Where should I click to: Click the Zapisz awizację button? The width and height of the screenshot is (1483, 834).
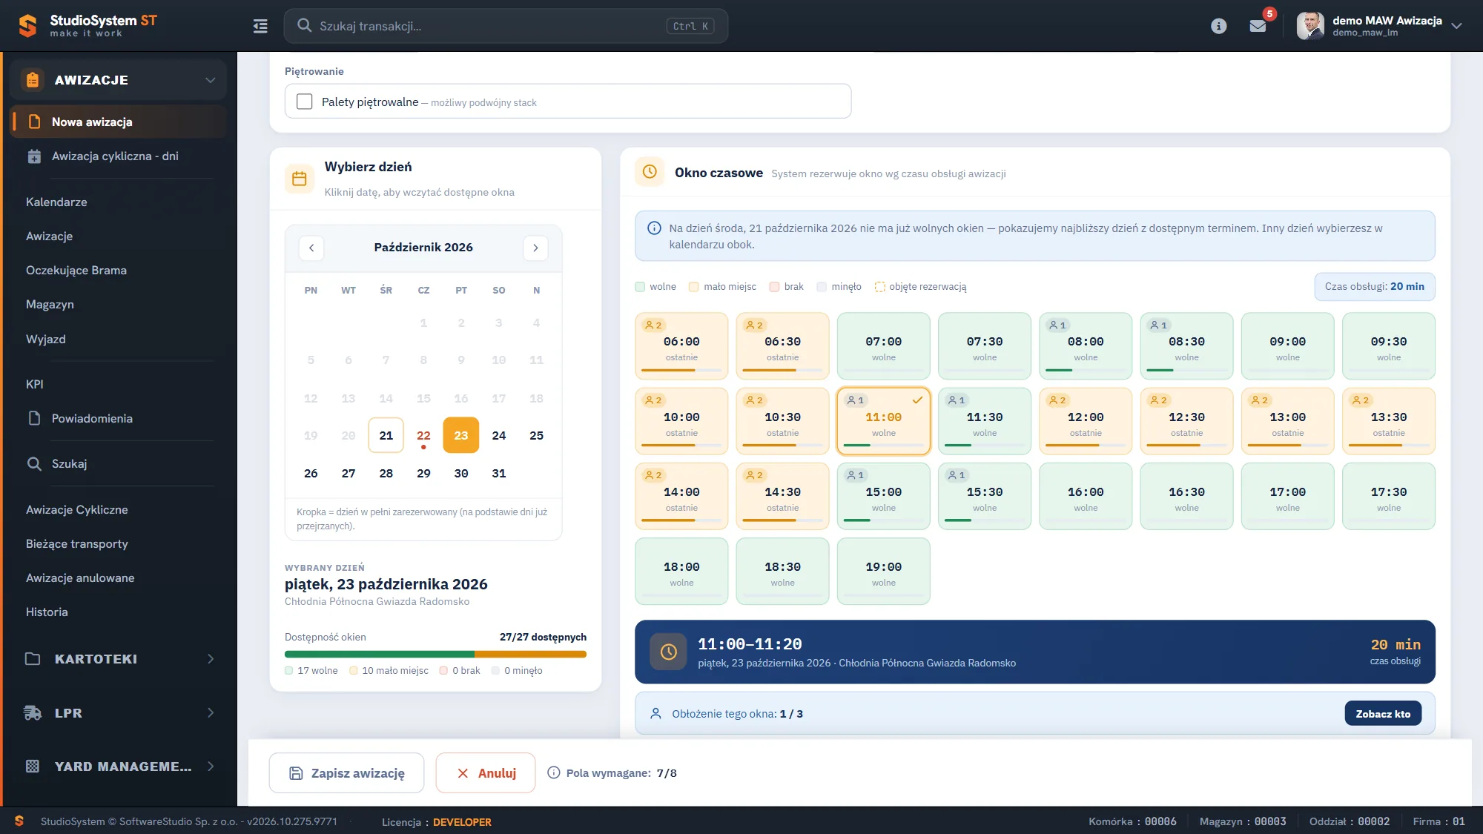[x=346, y=773]
